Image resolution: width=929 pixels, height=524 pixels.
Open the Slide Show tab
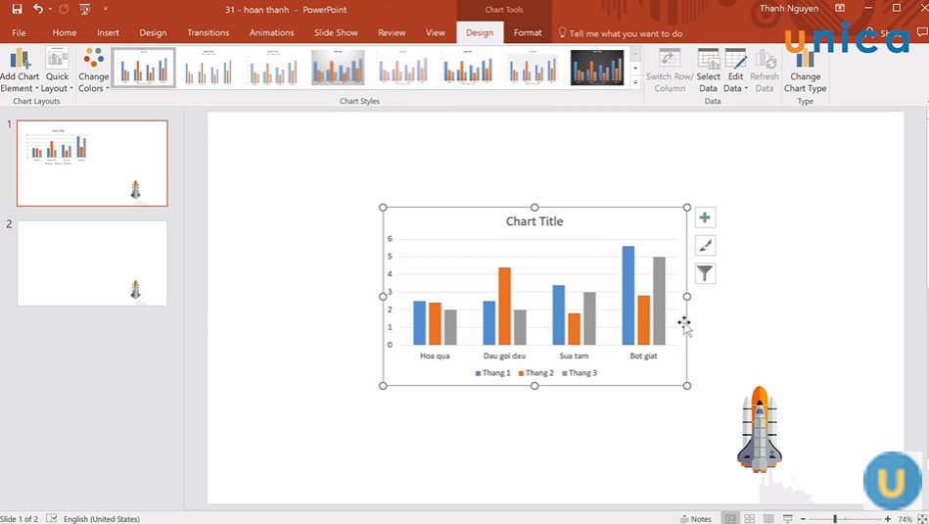pyautogui.click(x=336, y=33)
